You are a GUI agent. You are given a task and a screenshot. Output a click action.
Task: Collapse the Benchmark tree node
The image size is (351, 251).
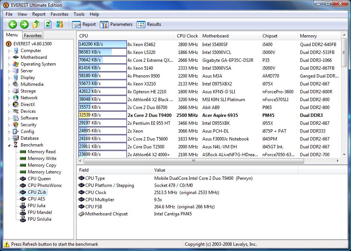[x=9, y=145]
